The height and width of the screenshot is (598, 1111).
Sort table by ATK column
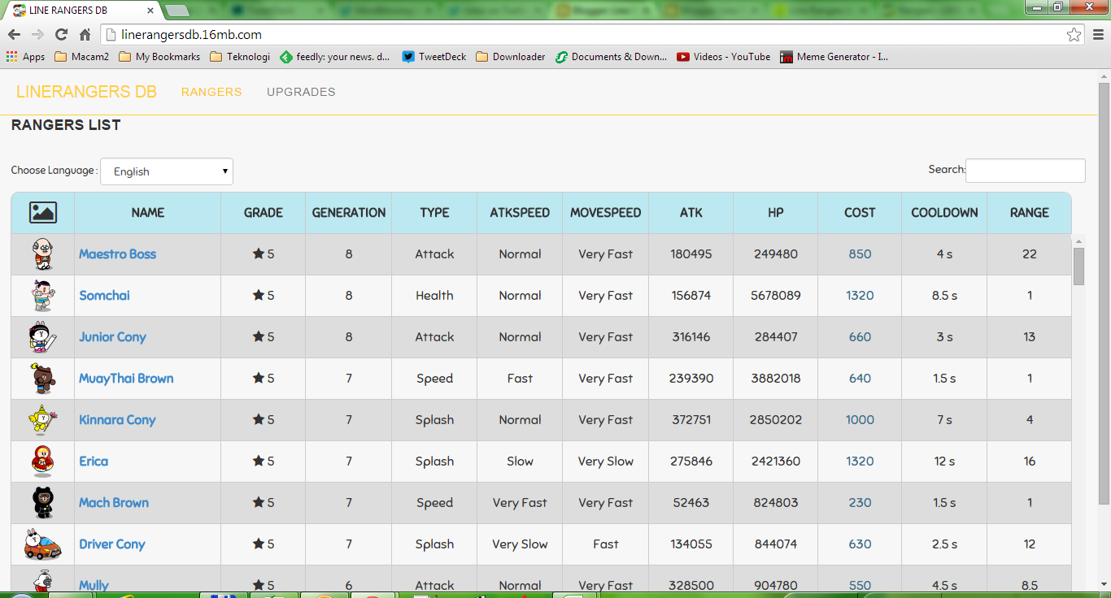[691, 213]
